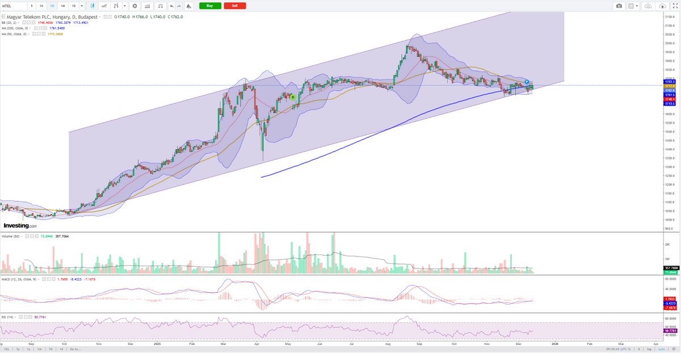Select the 1h interval tab
This screenshot has width=681, height=353.
(x=41, y=6)
